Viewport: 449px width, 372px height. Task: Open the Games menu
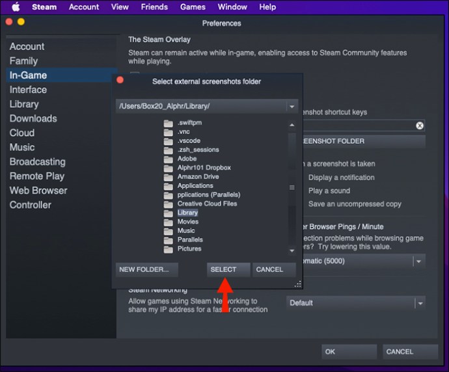click(x=193, y=7)
